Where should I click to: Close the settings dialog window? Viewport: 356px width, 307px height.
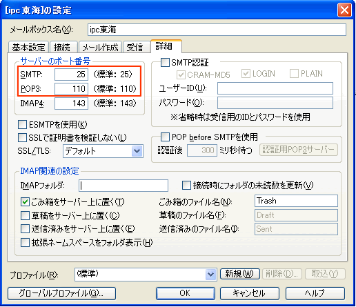[344, 10]
